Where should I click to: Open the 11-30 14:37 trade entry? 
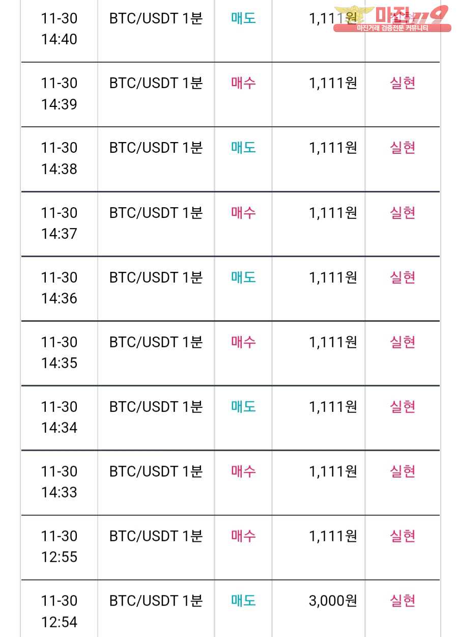(230, 224)
